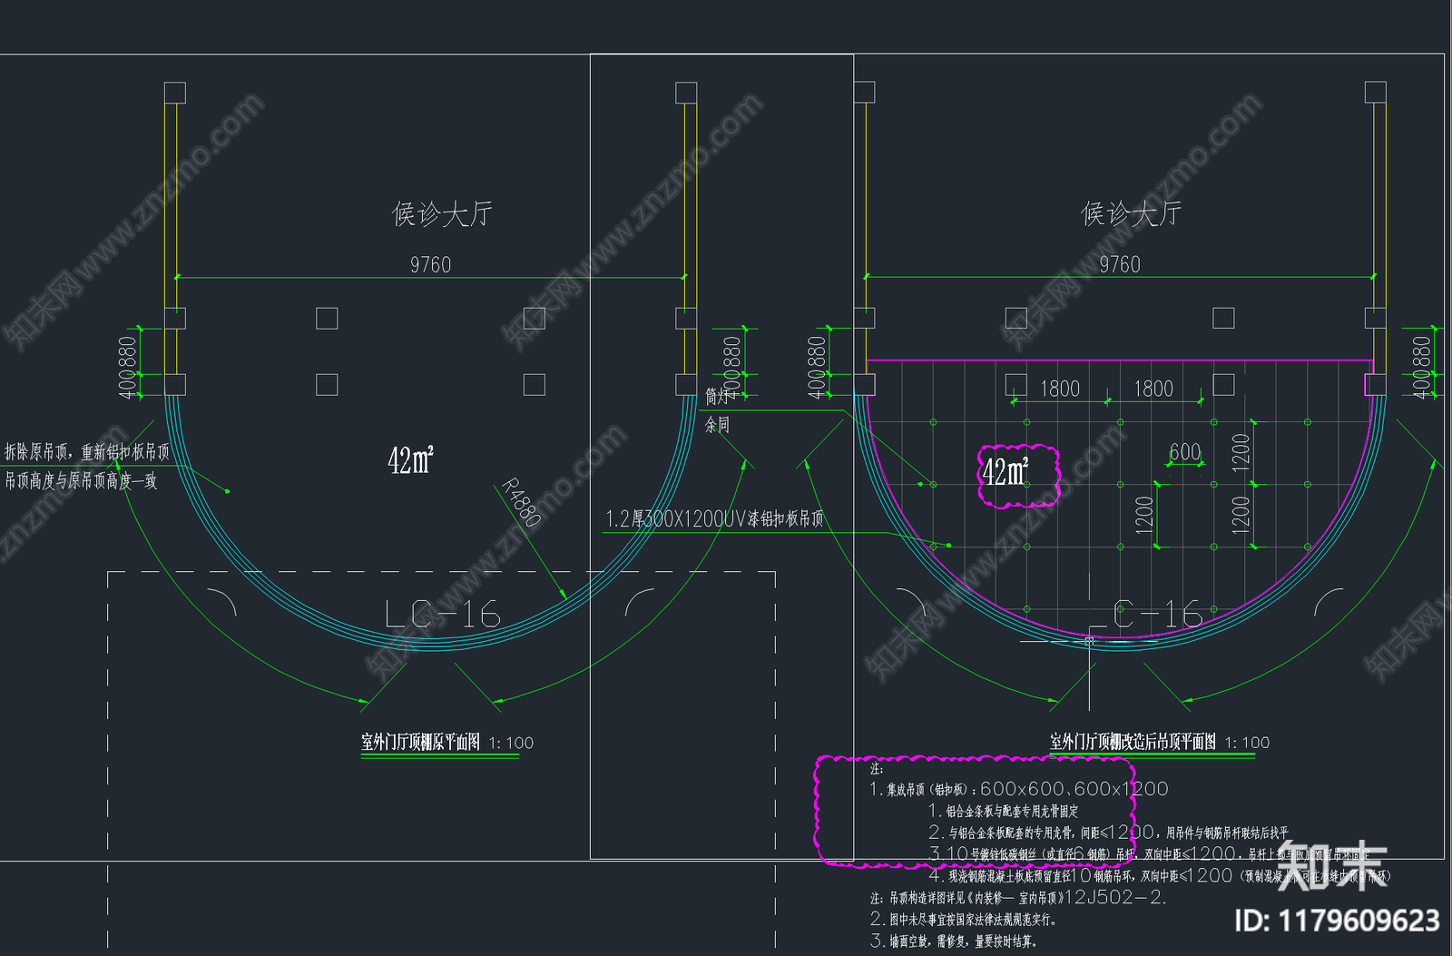Select the "LC-16" label in the left plan
Image resolution: width=1452 pixels, height=956 pixels.
pos(442,615)
